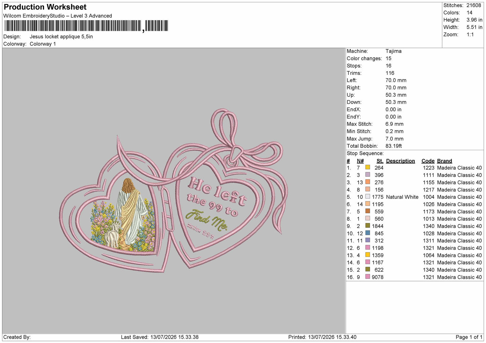The height and width of the screenshot is (343, 486).
Task: Select the Height value '3.96 in'
Action: 474,20
